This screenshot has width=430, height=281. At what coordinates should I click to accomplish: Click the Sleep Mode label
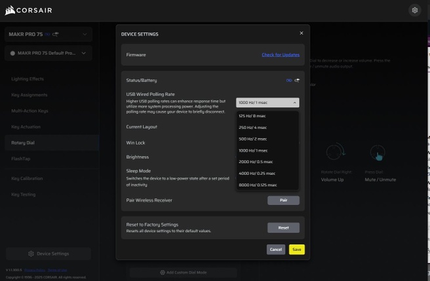click(138, 171)
